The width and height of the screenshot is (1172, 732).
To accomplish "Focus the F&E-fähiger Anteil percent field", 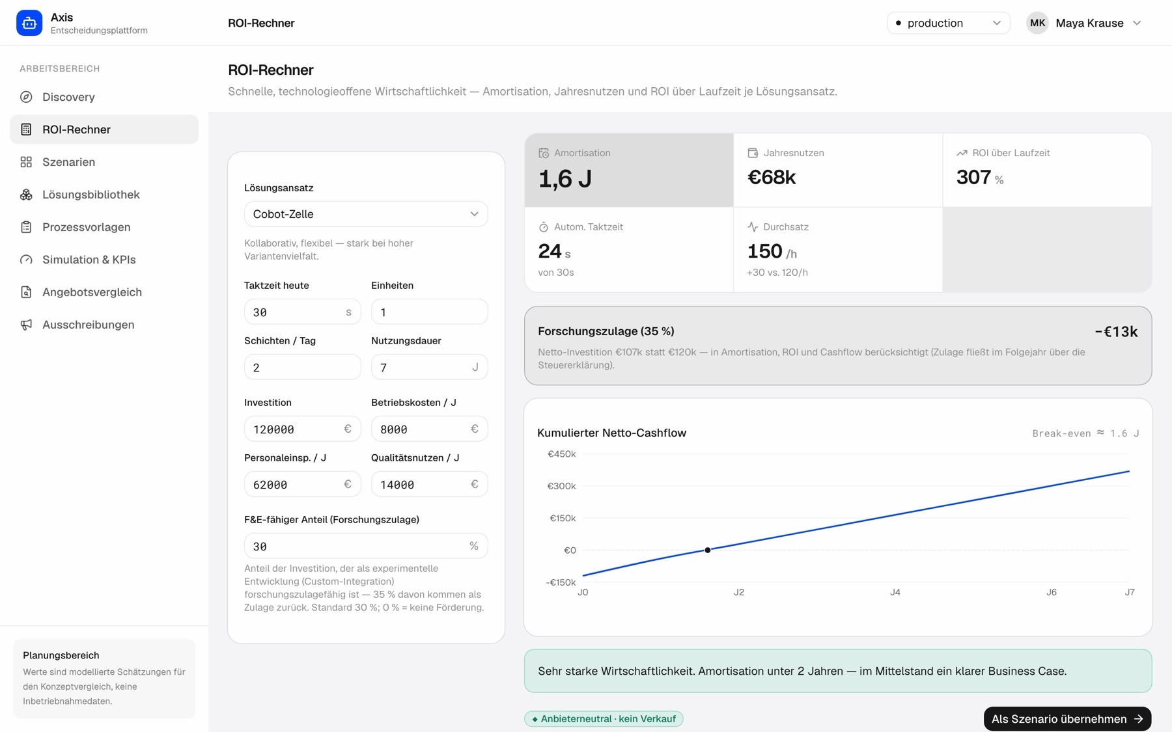I will pyautogui.click(x=366, y=546).
